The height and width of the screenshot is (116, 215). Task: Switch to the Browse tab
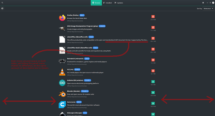pos(96,3)
